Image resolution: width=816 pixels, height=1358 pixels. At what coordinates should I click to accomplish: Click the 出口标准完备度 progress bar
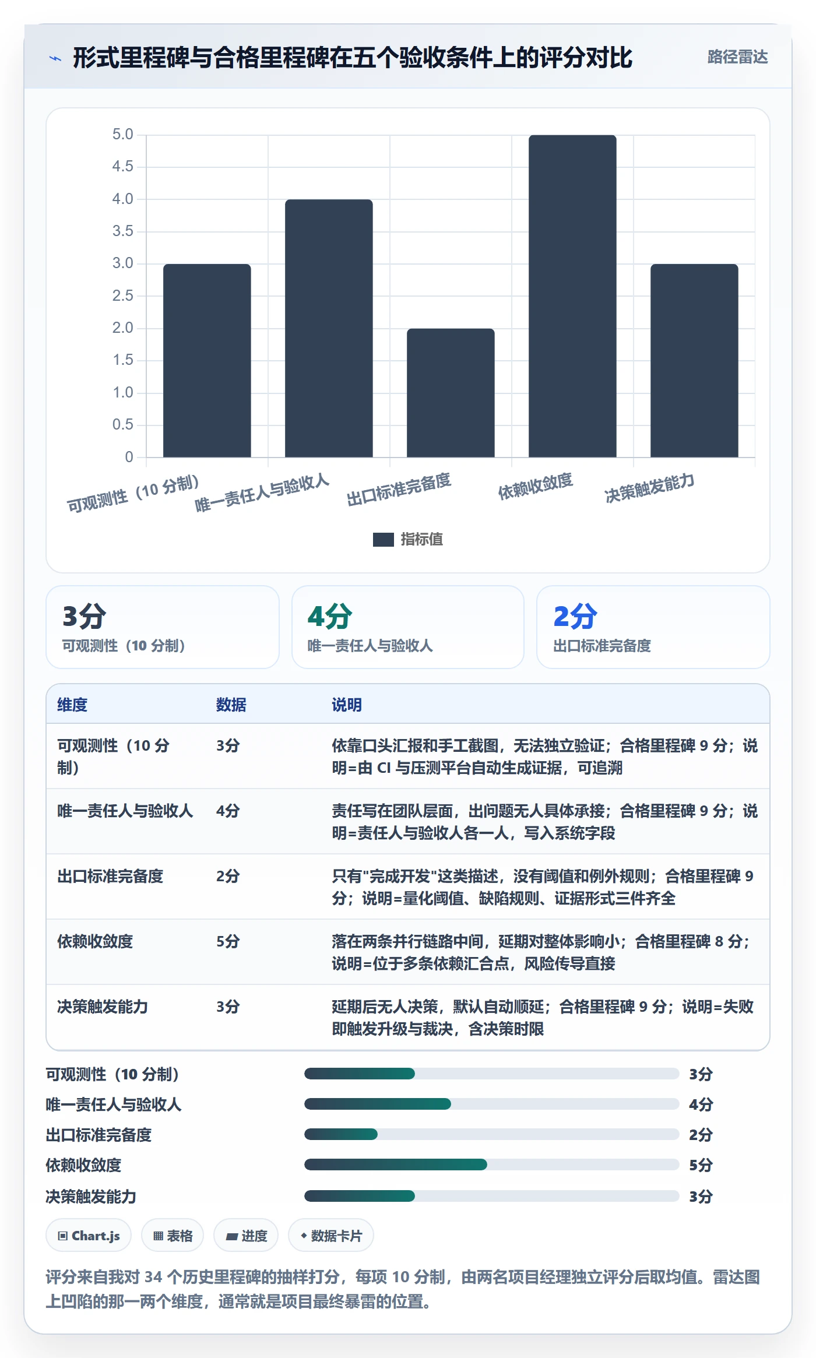(492, 1134)
